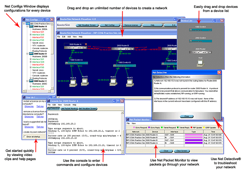Select 'Hostname: 2600B' in the Net Configs tree

[40, 57]
